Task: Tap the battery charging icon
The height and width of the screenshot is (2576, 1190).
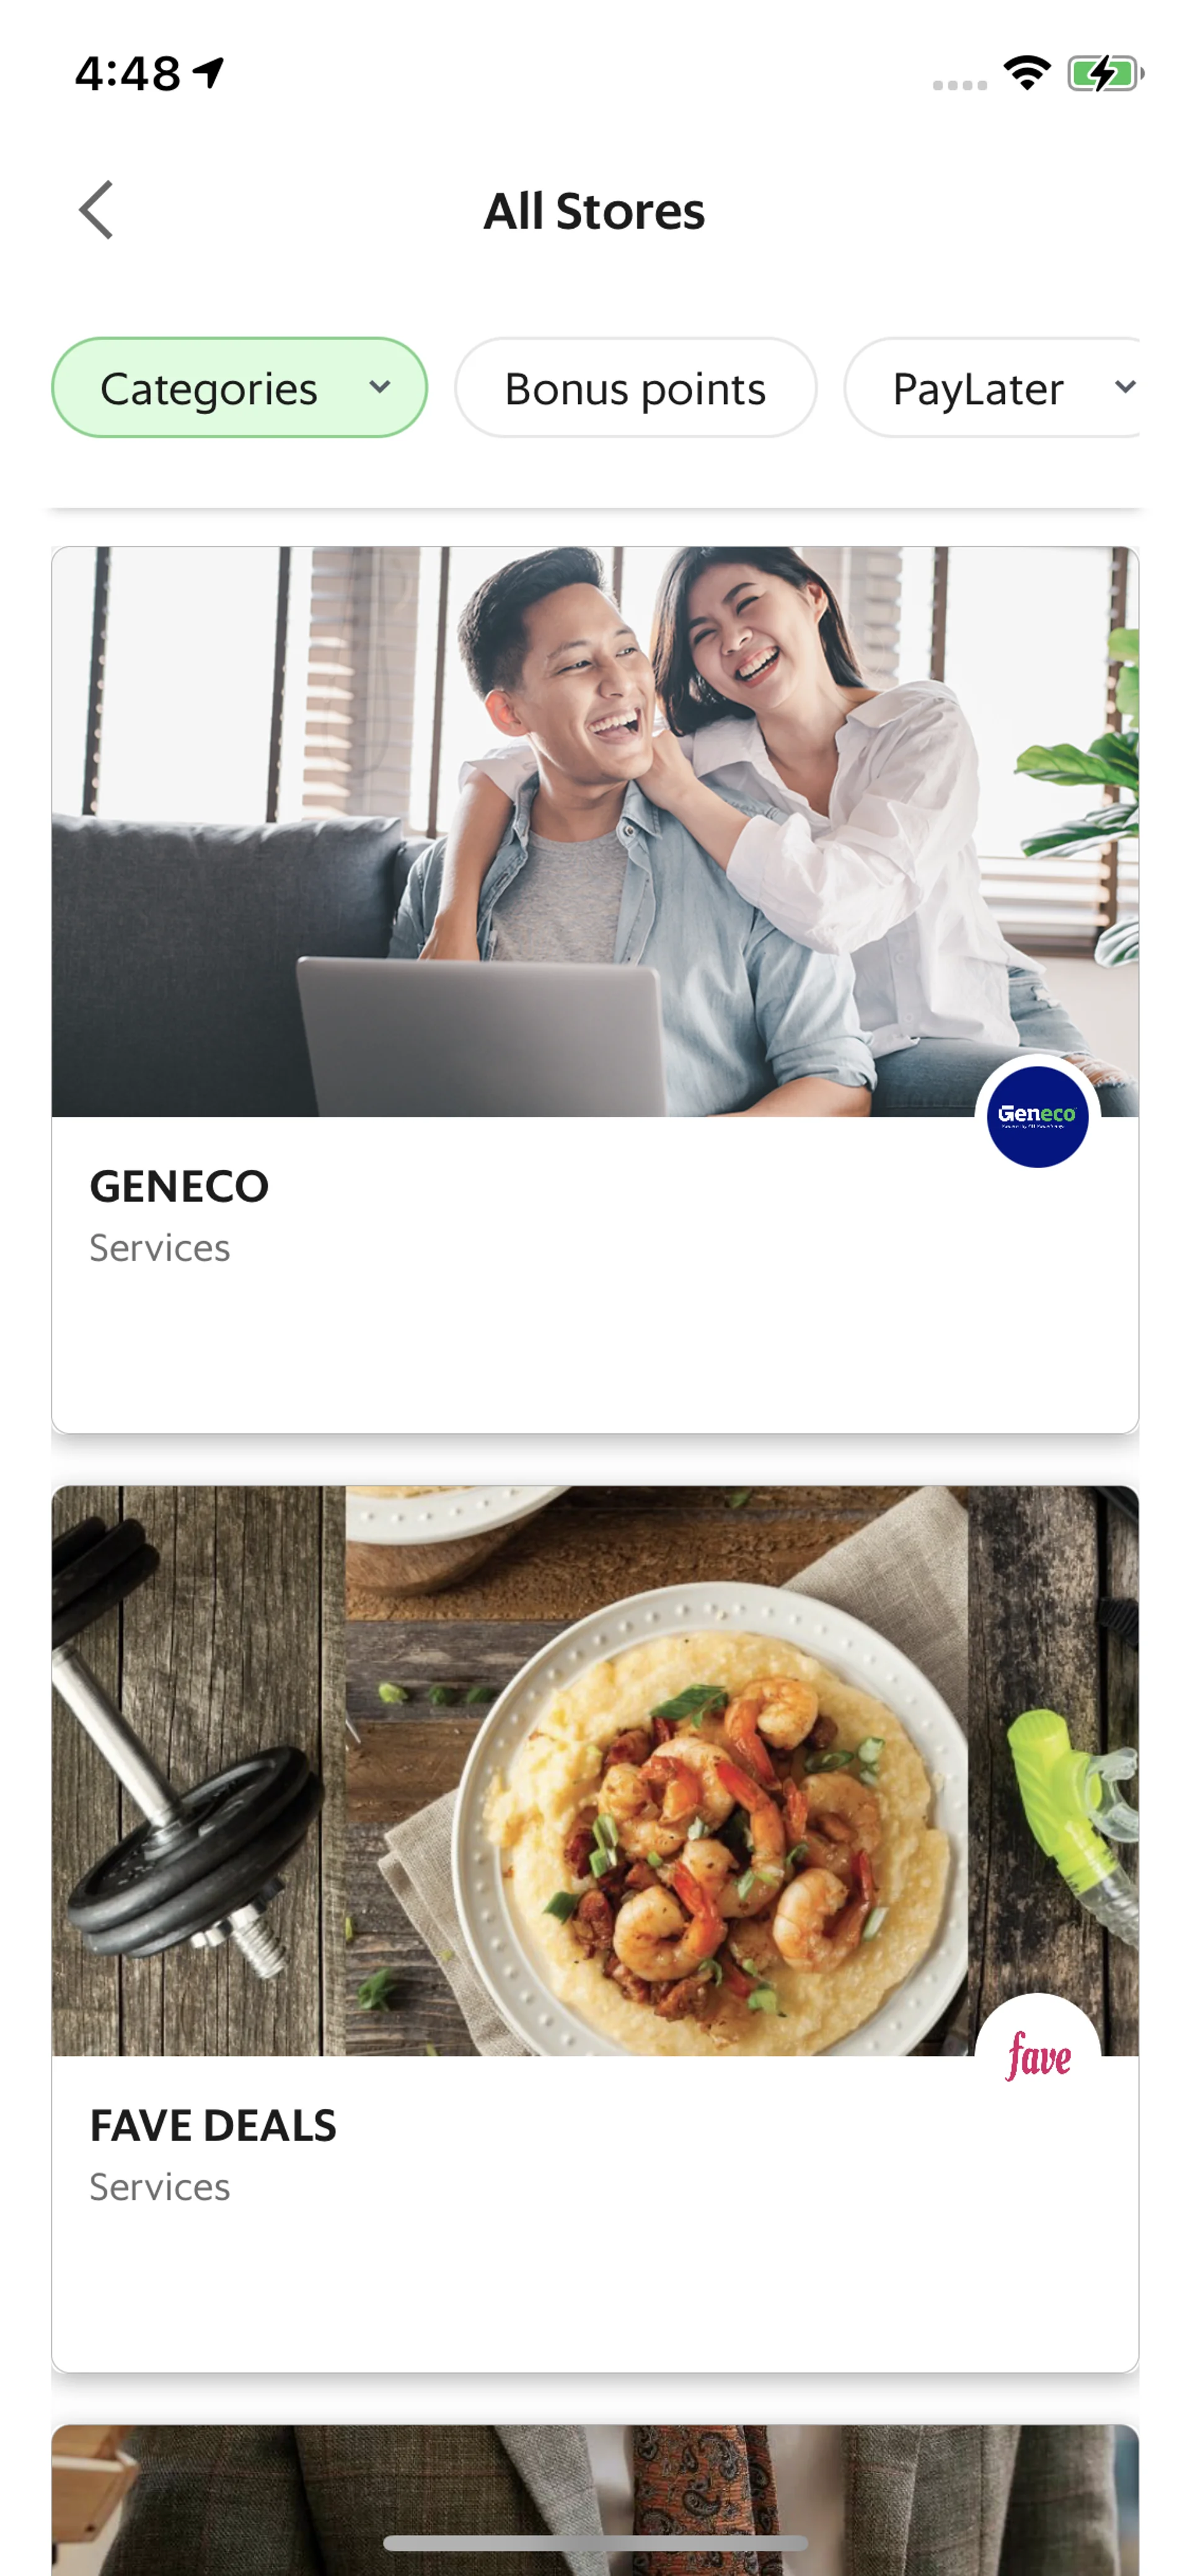Action: click(x=1105, y=73)
